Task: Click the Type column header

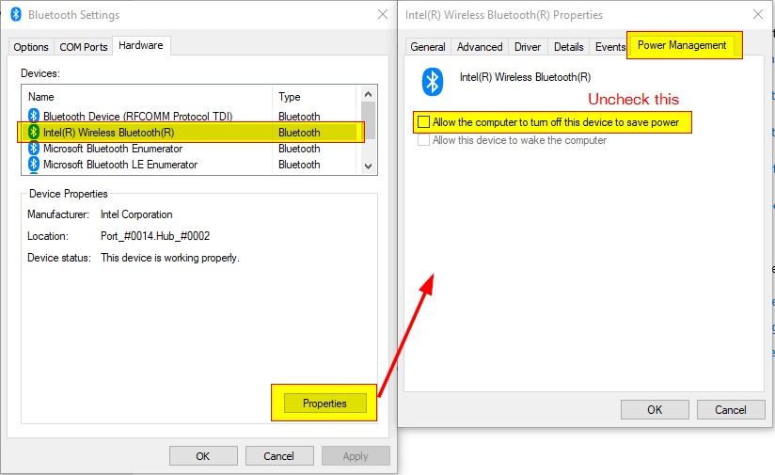Action: click(314, 96)
